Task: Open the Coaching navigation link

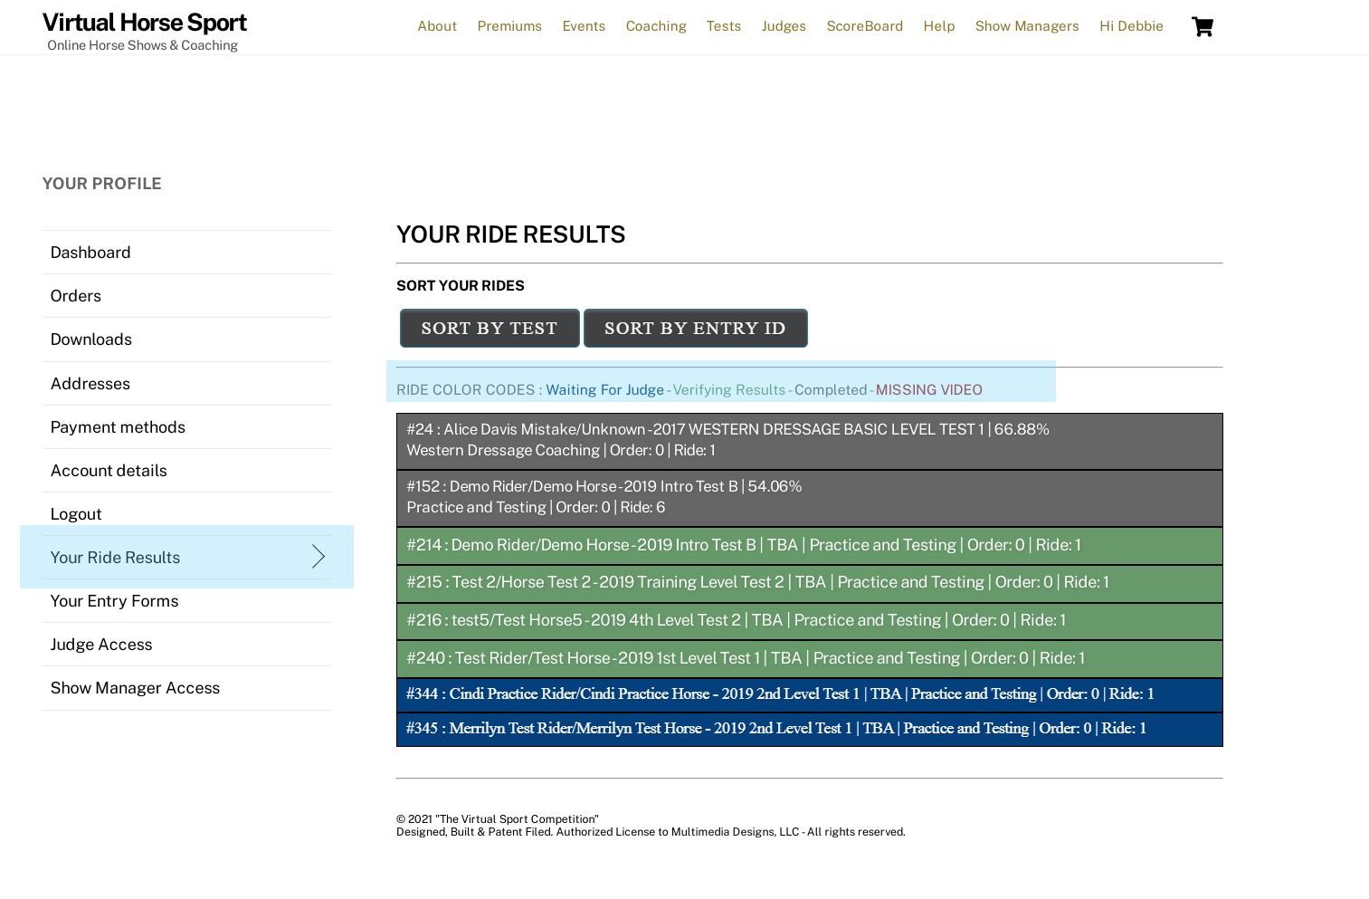Action: point(655,26)
